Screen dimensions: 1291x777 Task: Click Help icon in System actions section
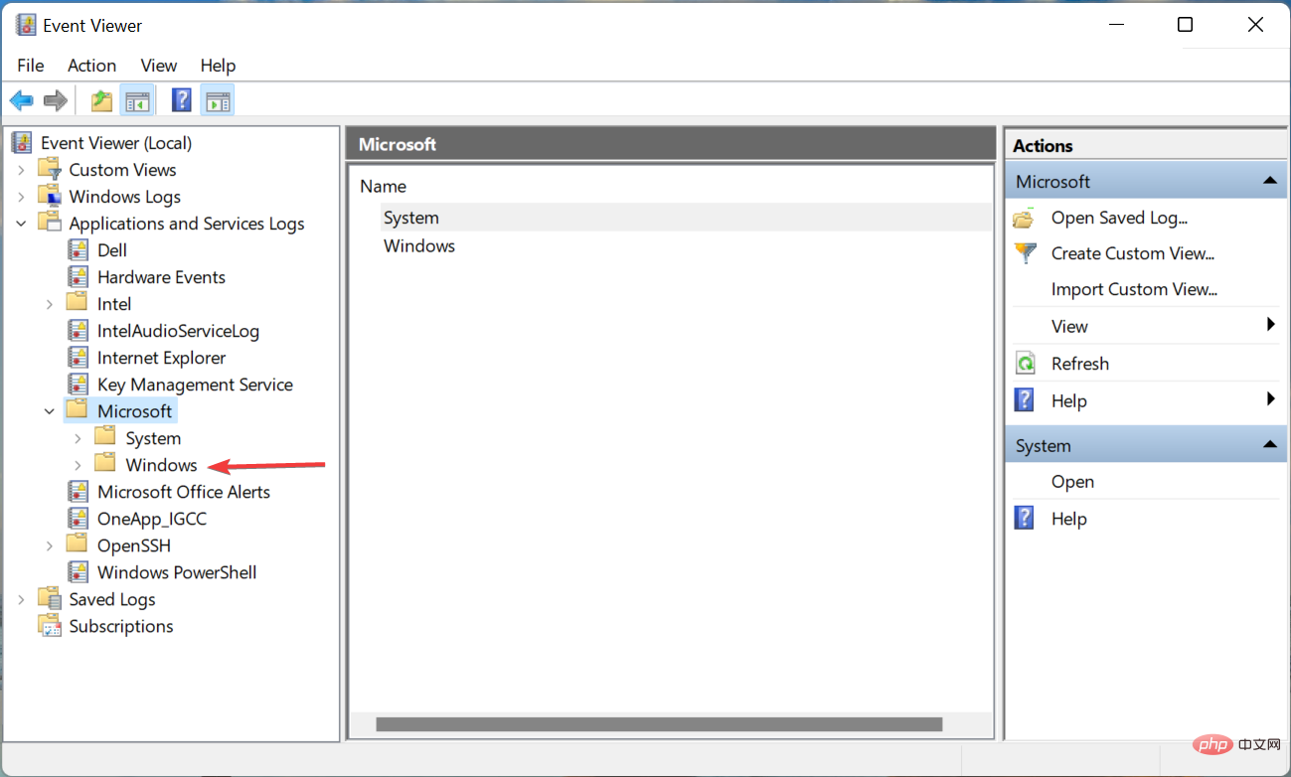(x=1025, y=518)
